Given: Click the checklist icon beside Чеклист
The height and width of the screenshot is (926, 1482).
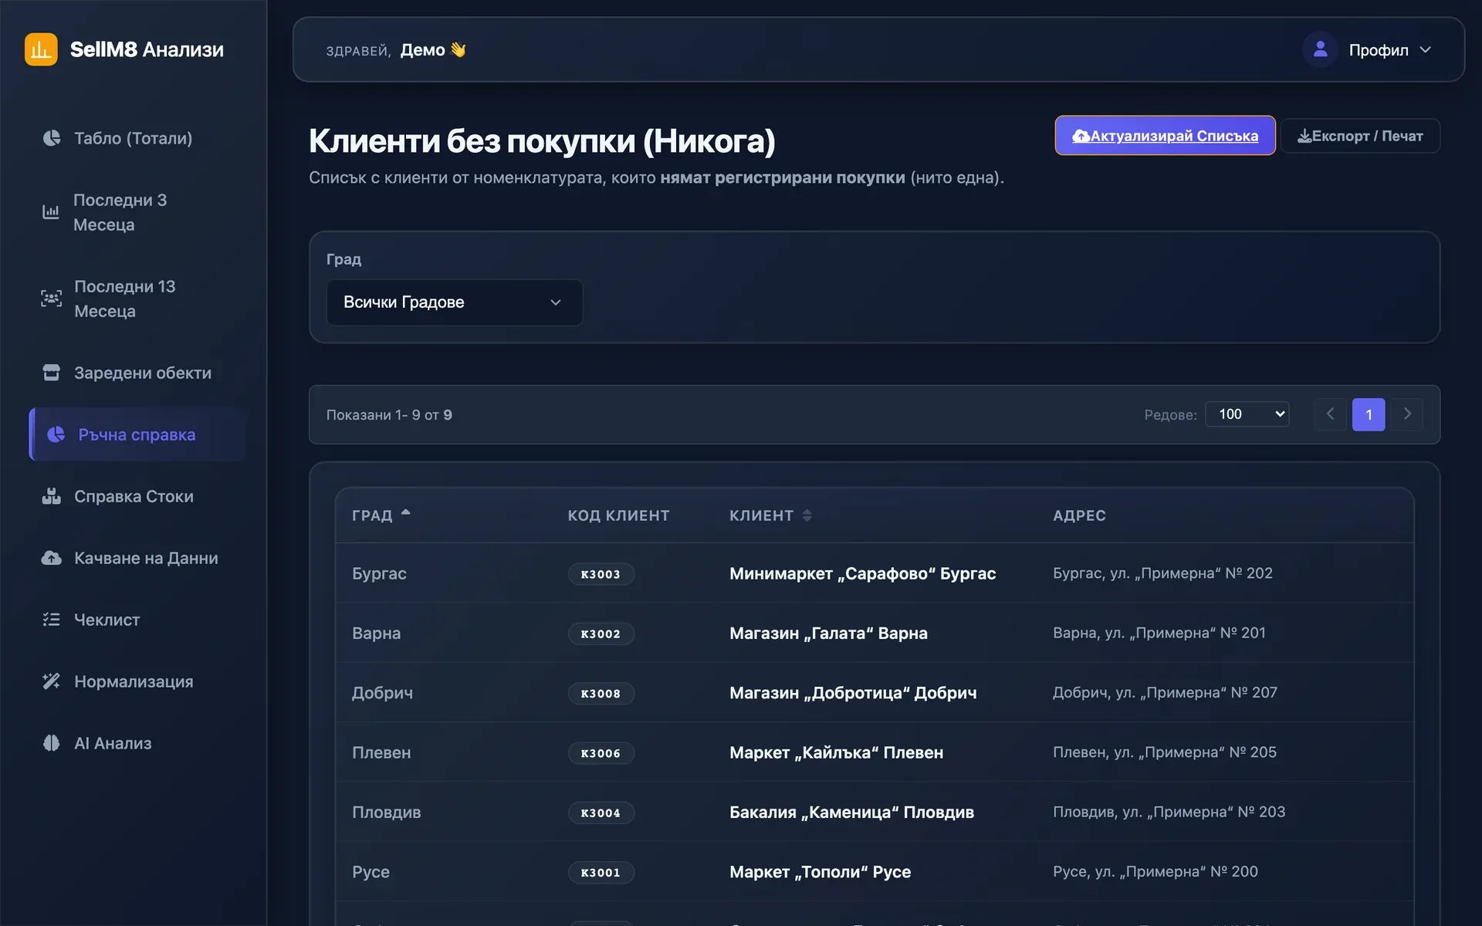Looking at the screenshot, I should coord(51,620).
